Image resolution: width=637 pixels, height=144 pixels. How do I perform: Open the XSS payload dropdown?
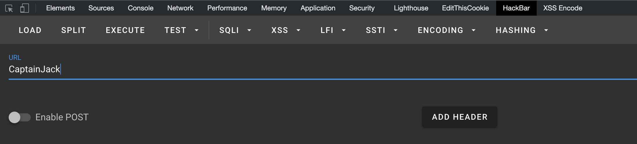pyautogui.click(x=285, y=30)
